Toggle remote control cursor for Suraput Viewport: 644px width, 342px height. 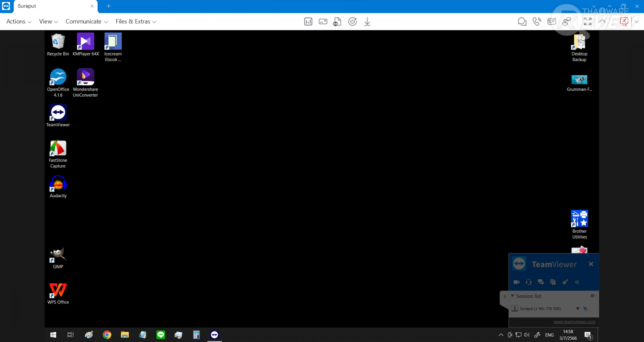[585, 309]
